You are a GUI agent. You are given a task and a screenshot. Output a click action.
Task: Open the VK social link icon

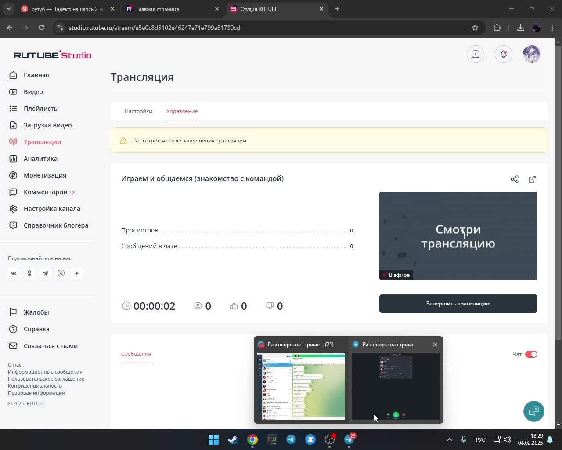[14, 273]
